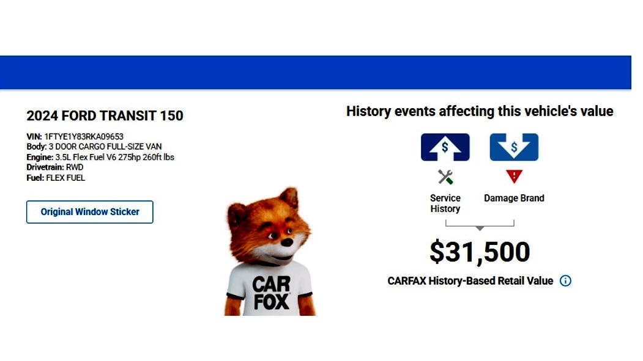Click the blue header banner
Viewport: 643px width, 361px height.
315,73
